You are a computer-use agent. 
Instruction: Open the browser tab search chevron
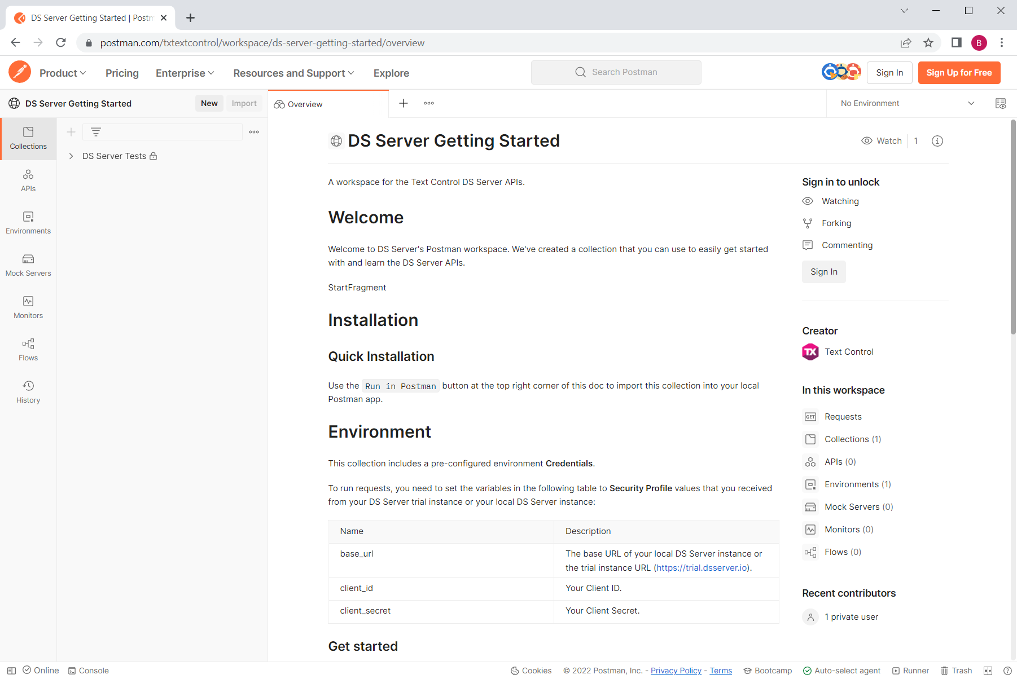point(904,11)
